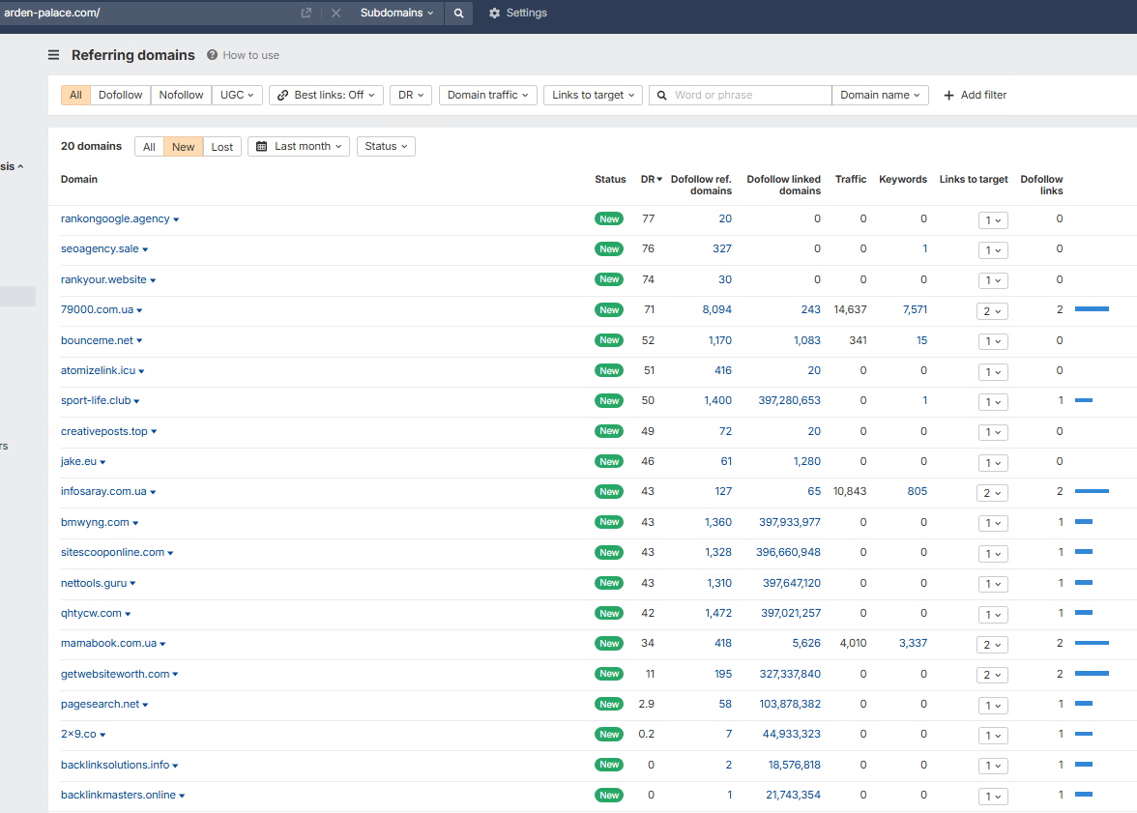Select the Nofollow link type filter
The width and height of the screenshot is (1137, 813).
pos(181,95)
